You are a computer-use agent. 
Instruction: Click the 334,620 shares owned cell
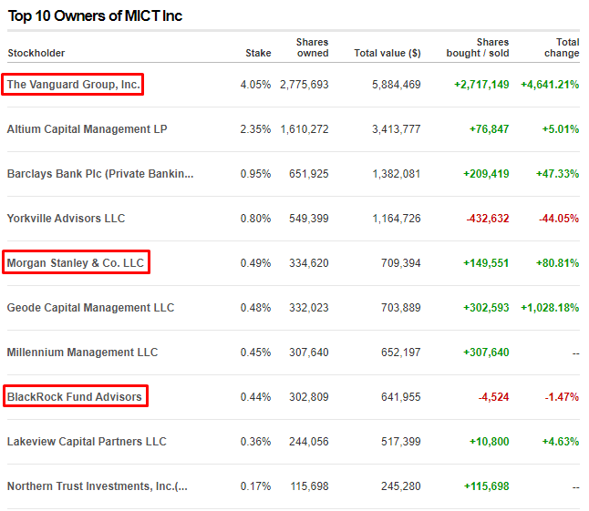[309, 263]
